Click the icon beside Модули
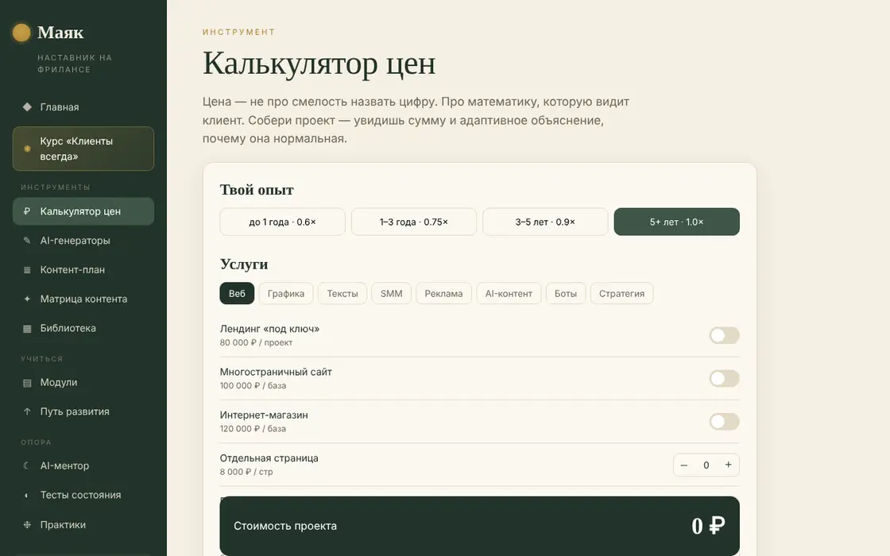Screen dimensions: 890x556 [x=27, y=383]
